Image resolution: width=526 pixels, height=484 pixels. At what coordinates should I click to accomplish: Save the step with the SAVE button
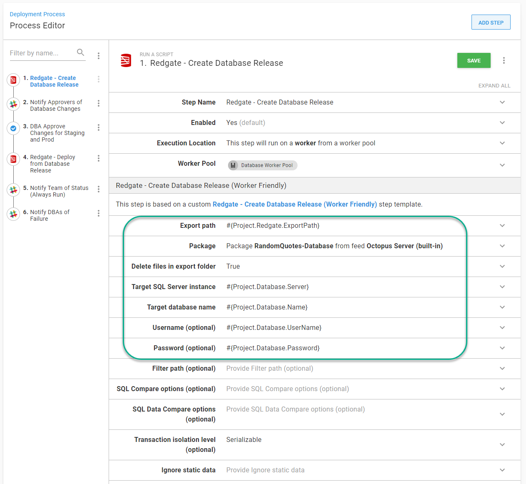(474, 60)
